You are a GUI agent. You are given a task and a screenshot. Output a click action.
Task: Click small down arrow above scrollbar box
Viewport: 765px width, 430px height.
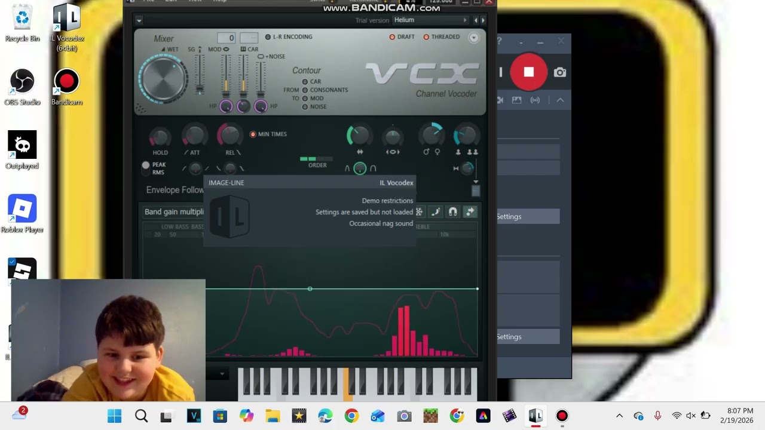click(476, 182)
